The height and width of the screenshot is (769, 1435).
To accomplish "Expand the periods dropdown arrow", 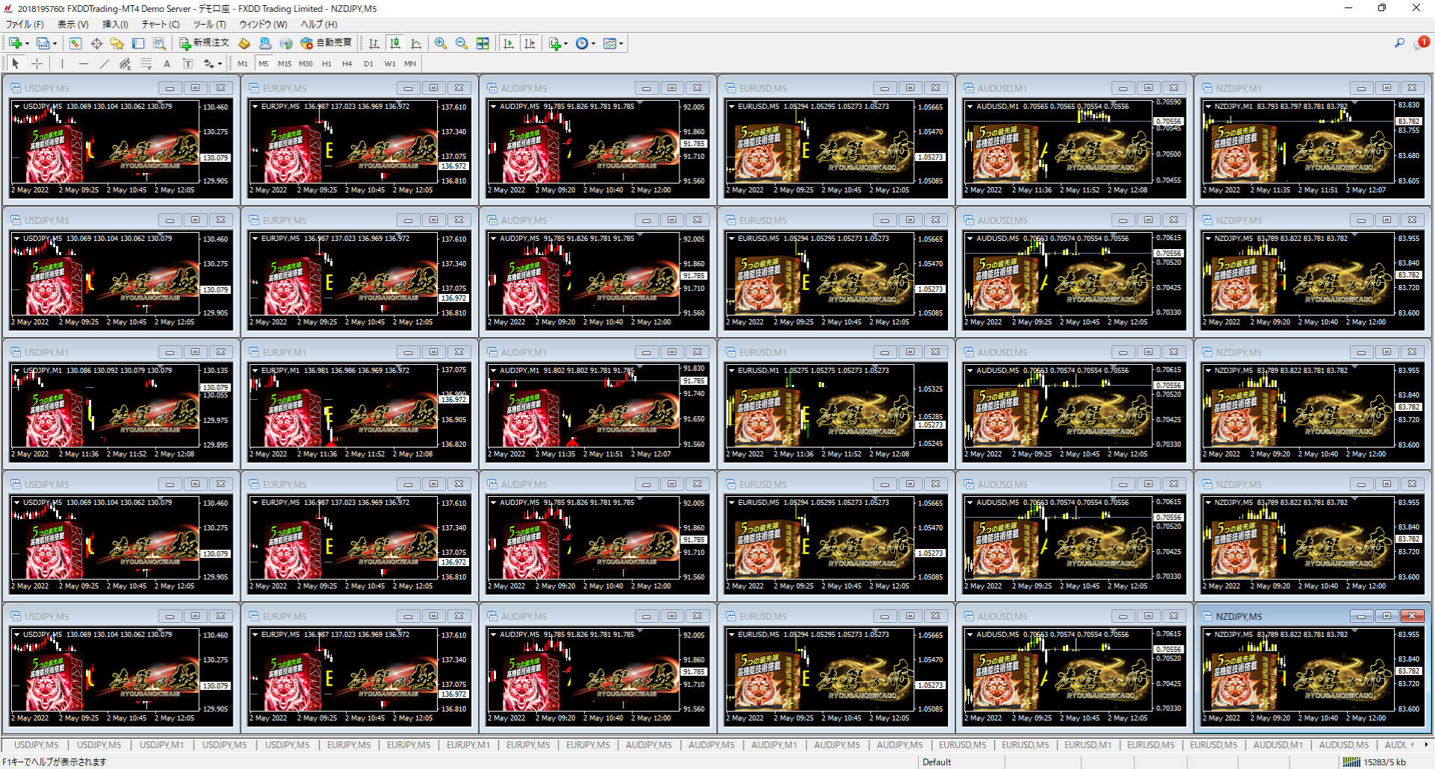I will pos(594,43).
